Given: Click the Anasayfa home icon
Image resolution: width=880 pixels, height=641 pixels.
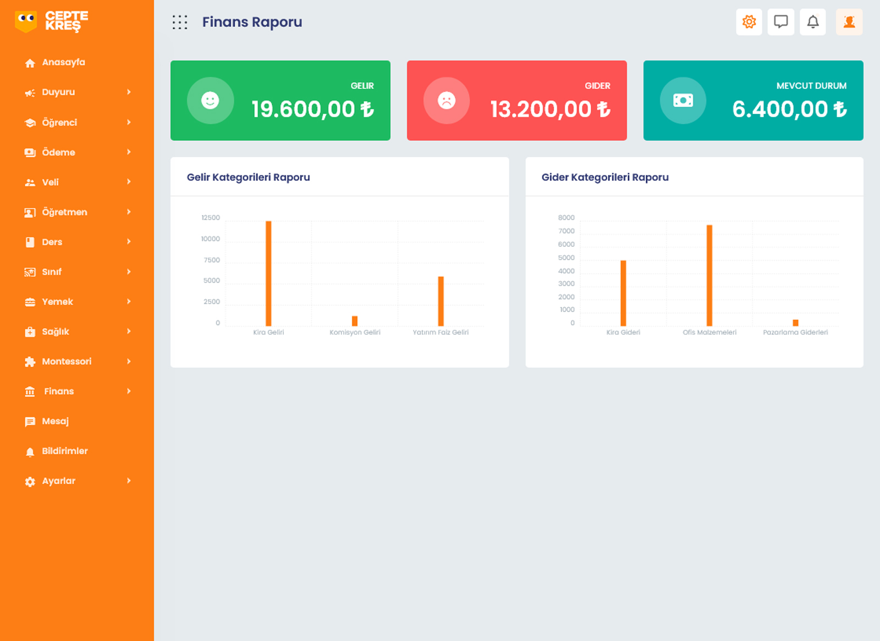Looking at the screenshot, I should [30, 63].
